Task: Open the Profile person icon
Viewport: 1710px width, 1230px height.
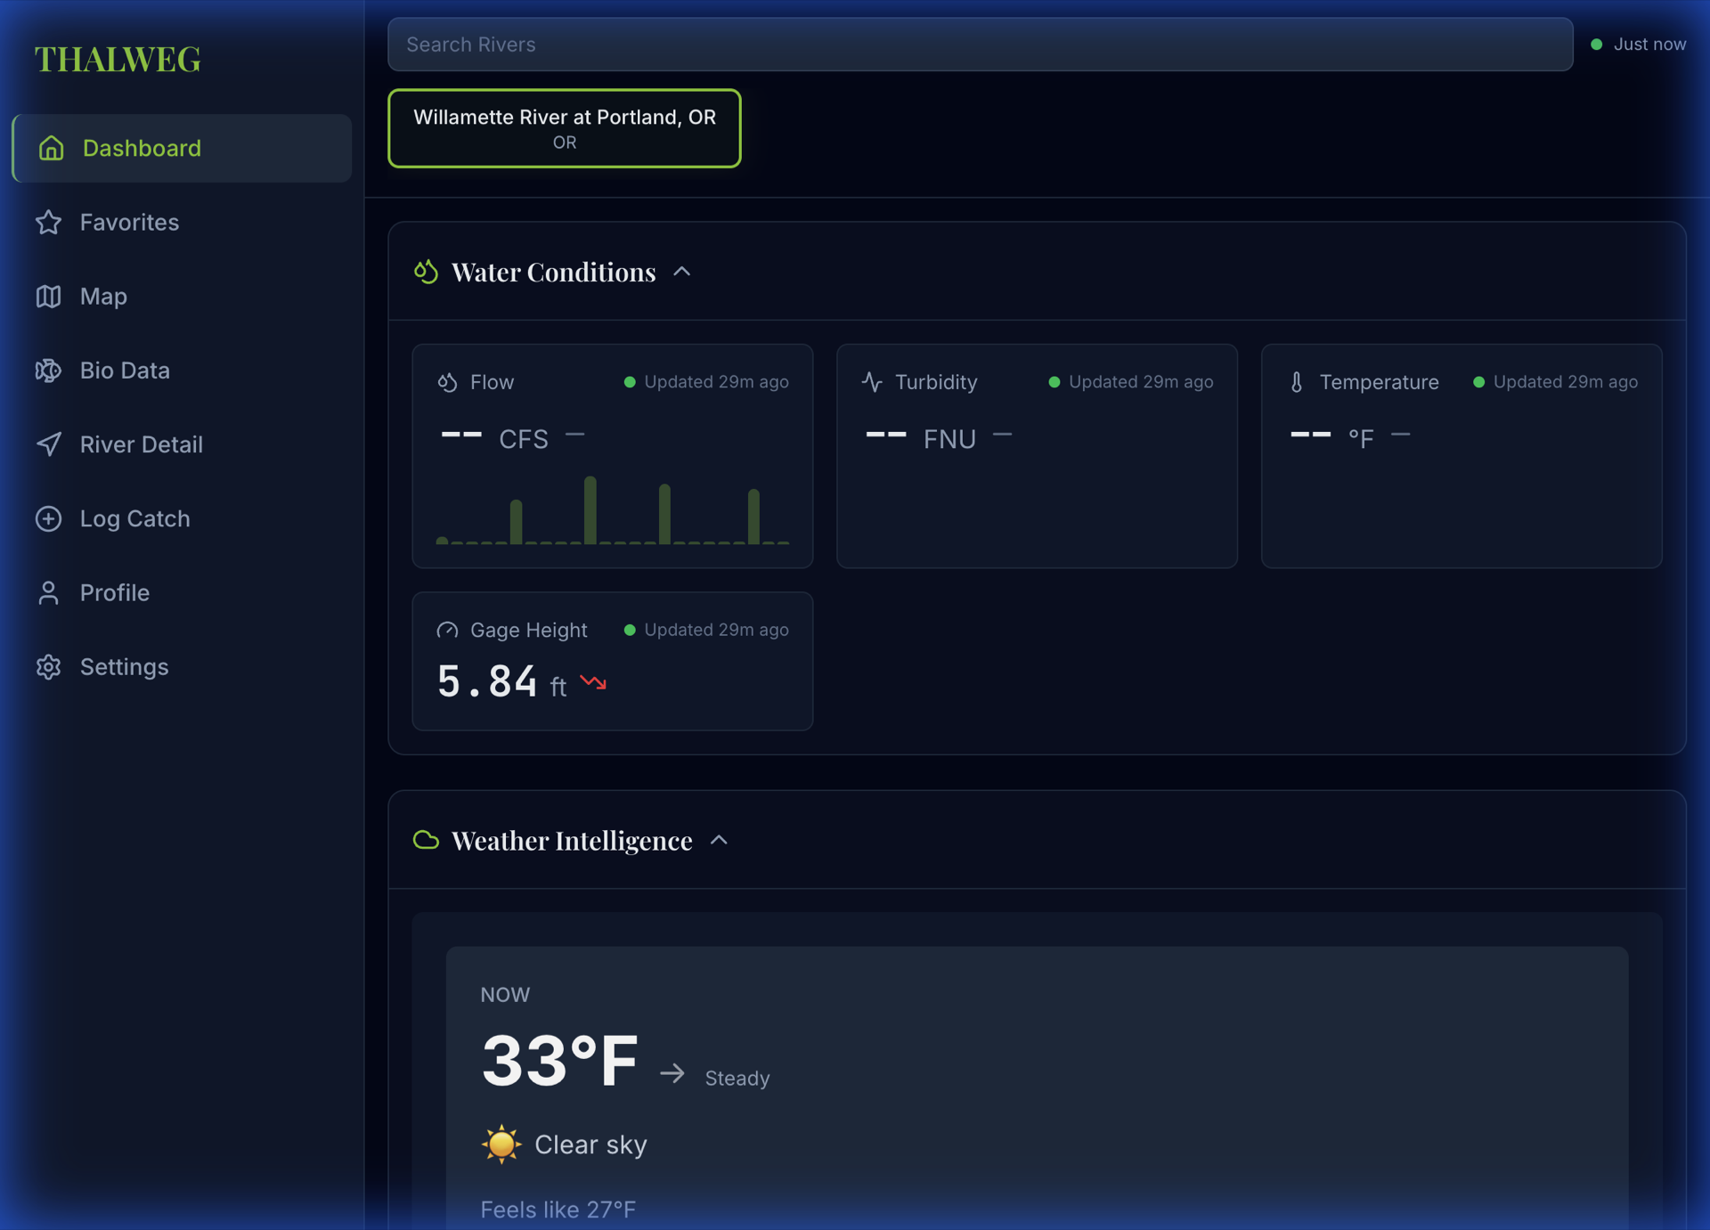Action: pos(49,592)
